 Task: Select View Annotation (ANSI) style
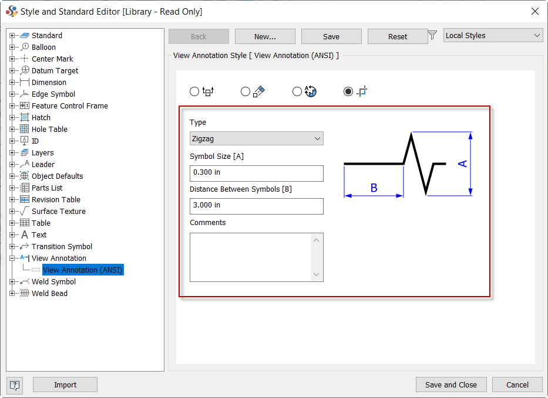coord(82,270)
